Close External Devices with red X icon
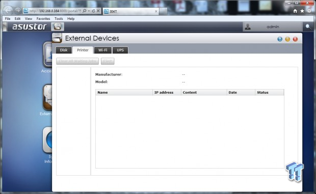 [x=295, y=39]
